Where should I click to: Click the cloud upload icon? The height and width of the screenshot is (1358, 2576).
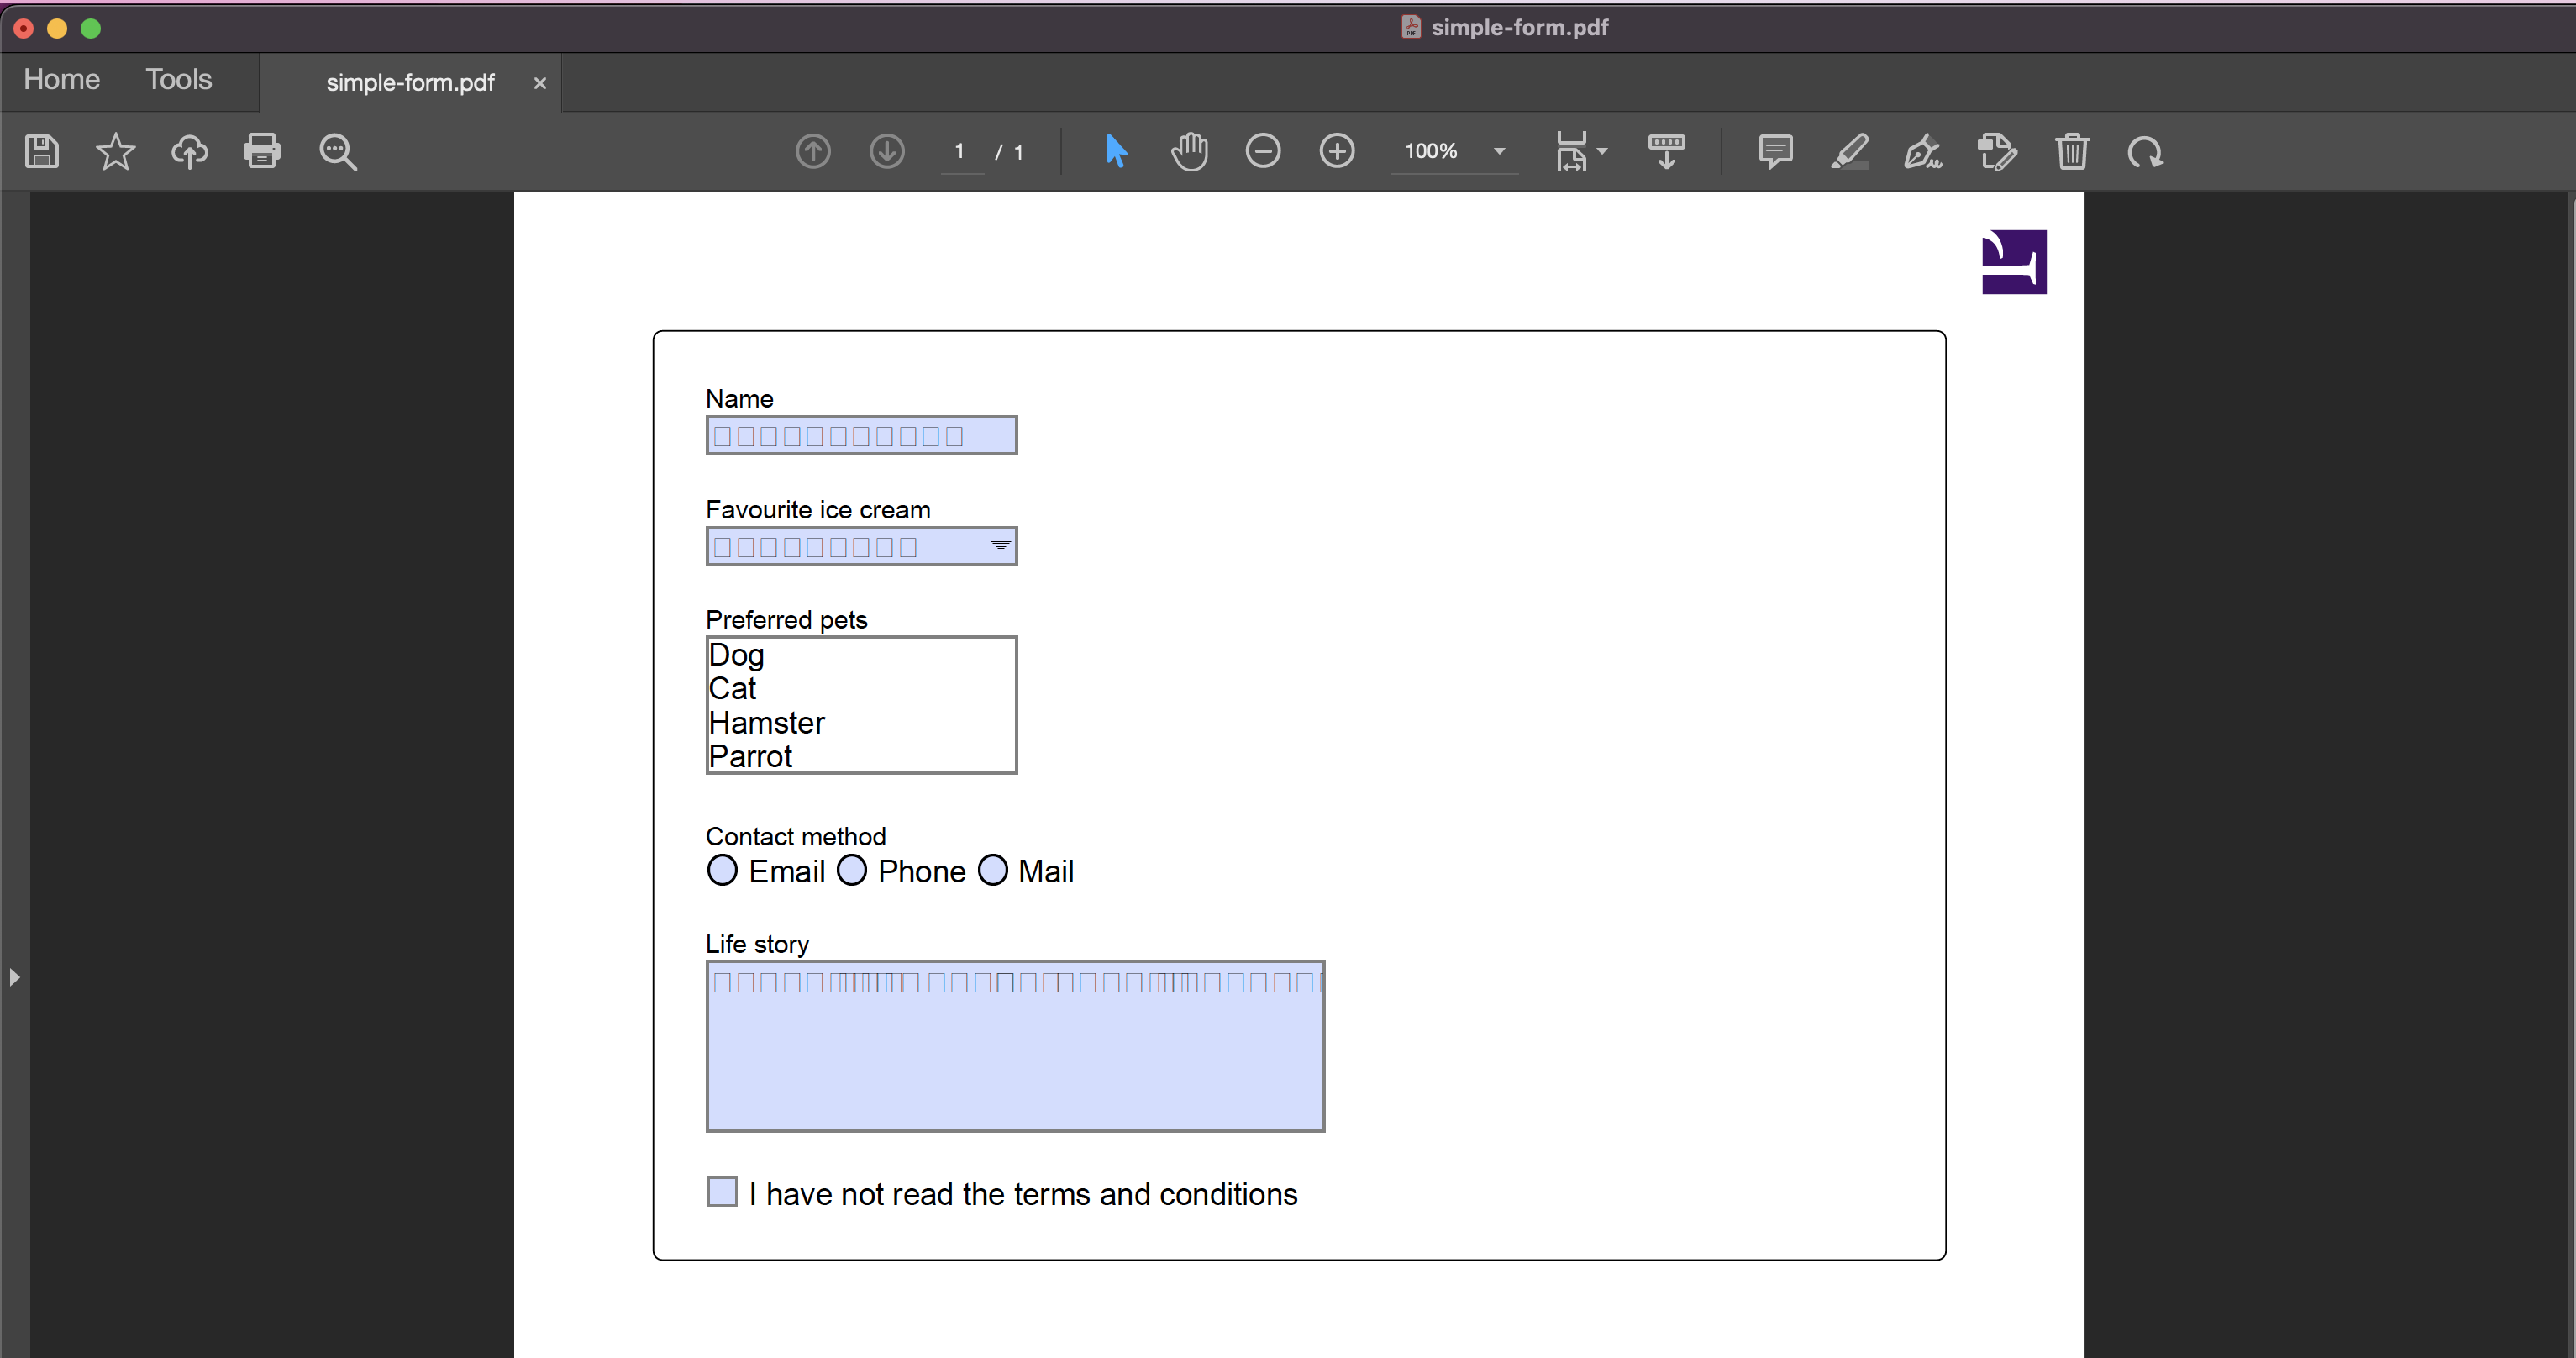pos(189,151)
